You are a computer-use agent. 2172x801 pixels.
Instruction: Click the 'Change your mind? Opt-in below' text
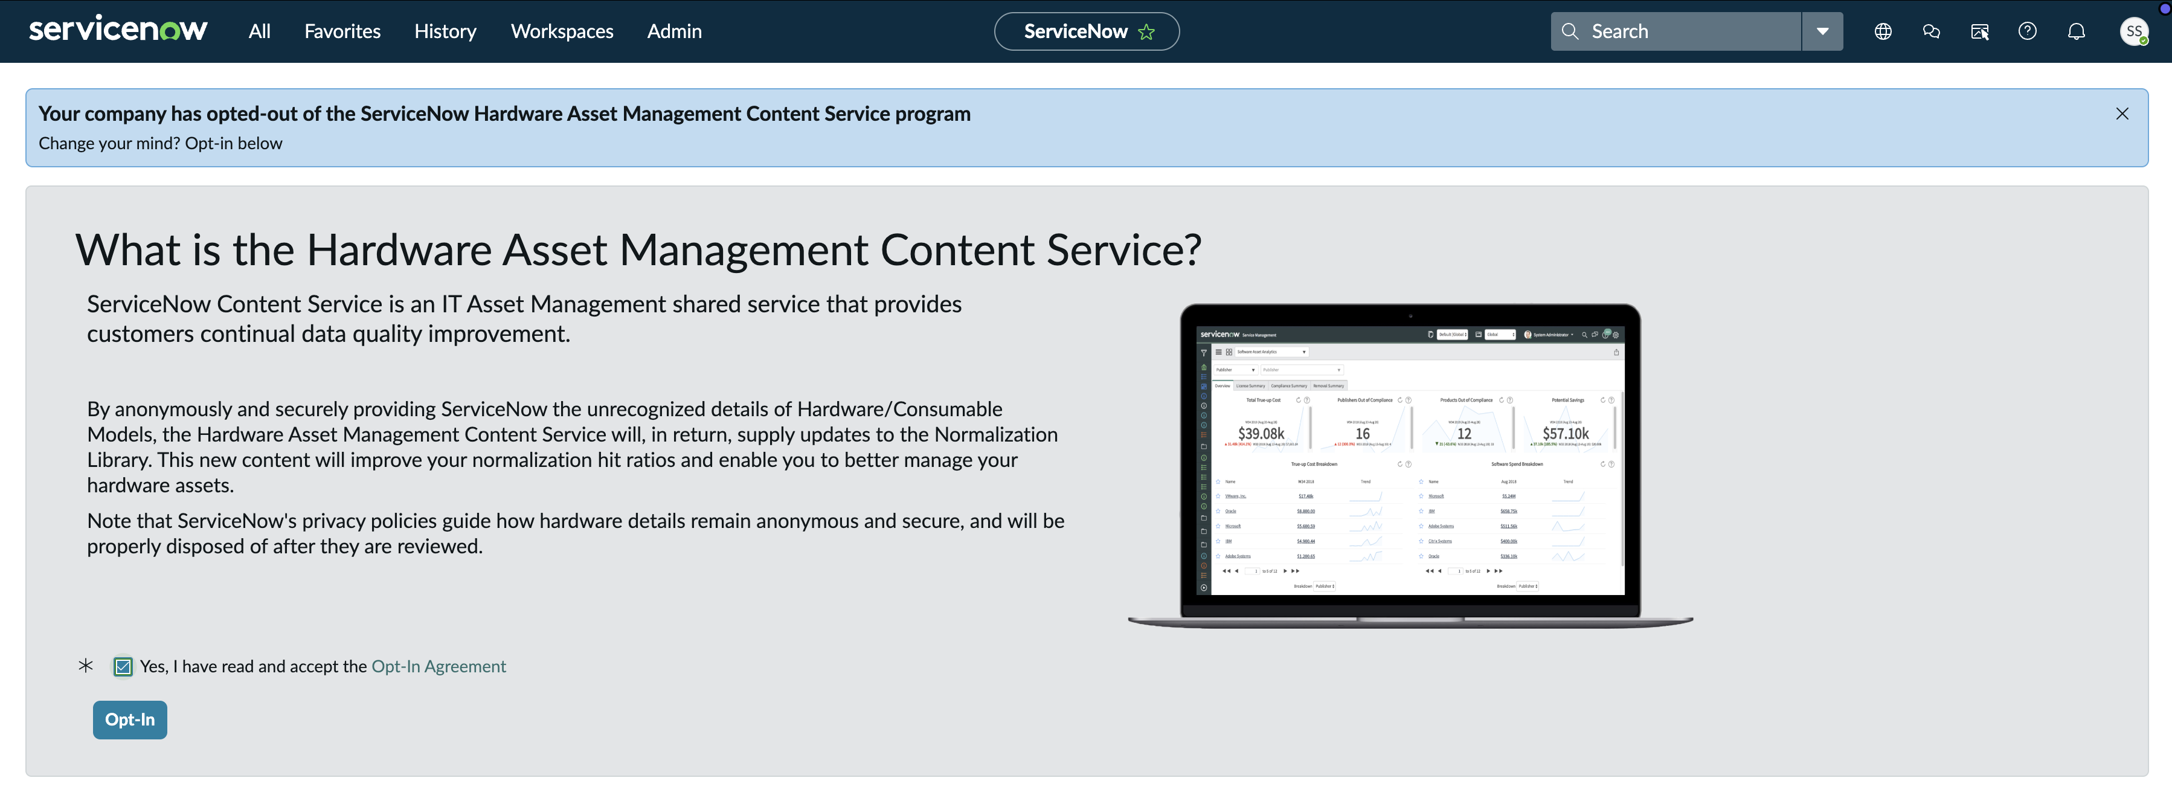click(160, 143)
